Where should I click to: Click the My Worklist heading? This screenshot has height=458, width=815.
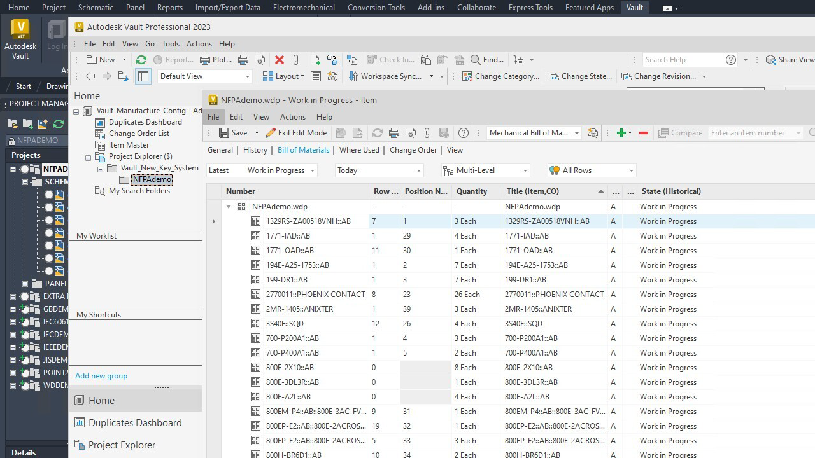tap(97, 236)
